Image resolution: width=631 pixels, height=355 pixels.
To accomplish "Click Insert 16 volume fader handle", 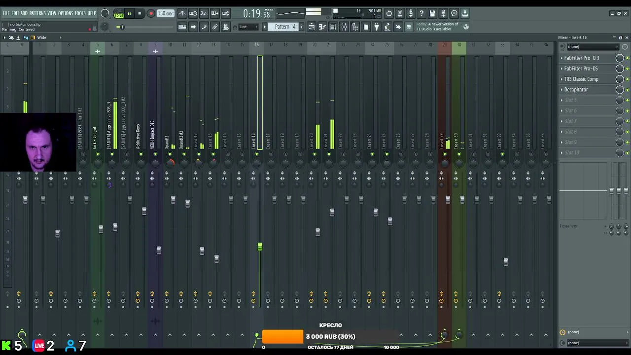I will (x=260, y=246).
